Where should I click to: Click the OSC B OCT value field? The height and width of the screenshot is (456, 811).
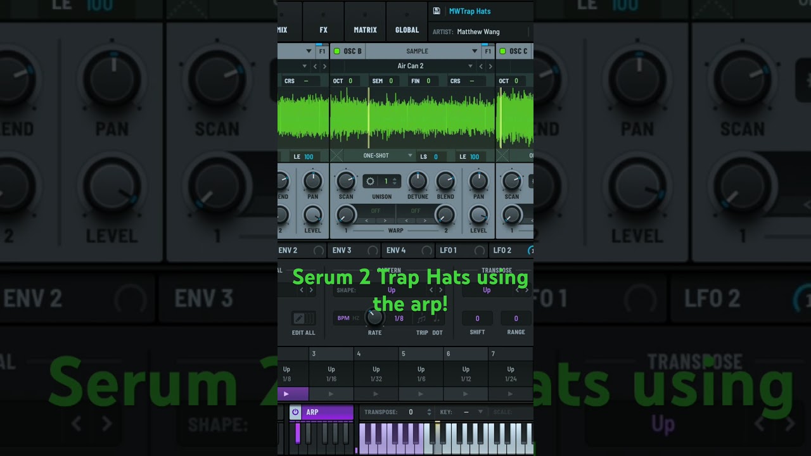[x=346, y=81]
